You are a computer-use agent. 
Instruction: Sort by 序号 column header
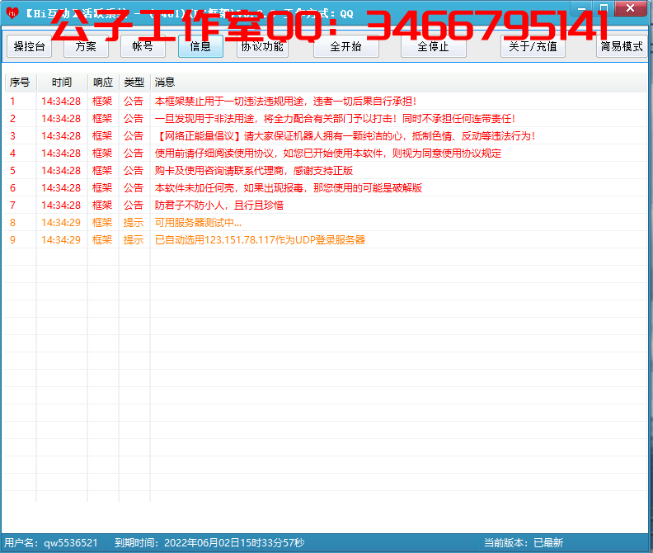pos(20,83)
